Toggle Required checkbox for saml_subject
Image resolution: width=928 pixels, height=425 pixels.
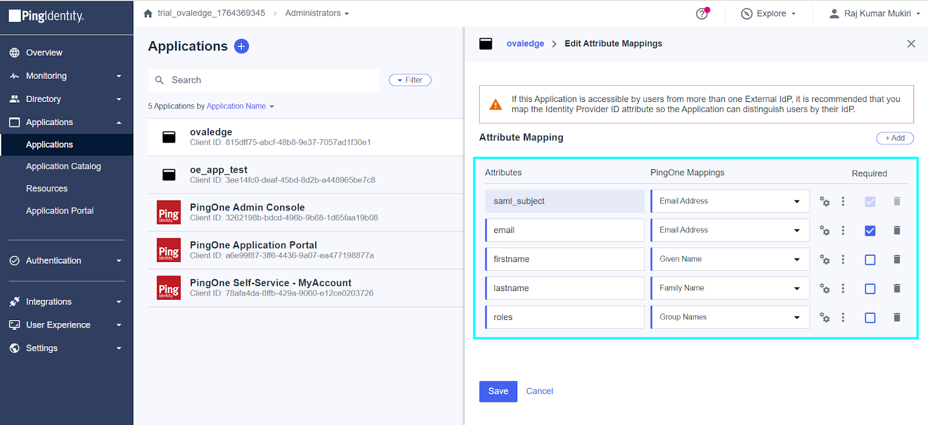coord(870,202)
